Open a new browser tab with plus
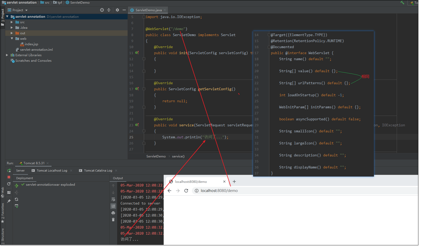 coord(234,182)
